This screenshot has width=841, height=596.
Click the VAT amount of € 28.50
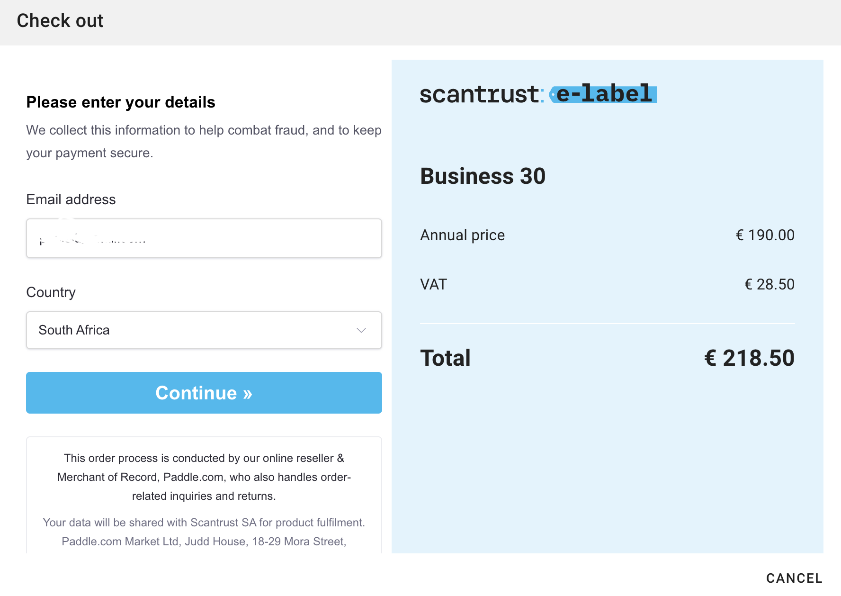[769, 284]
